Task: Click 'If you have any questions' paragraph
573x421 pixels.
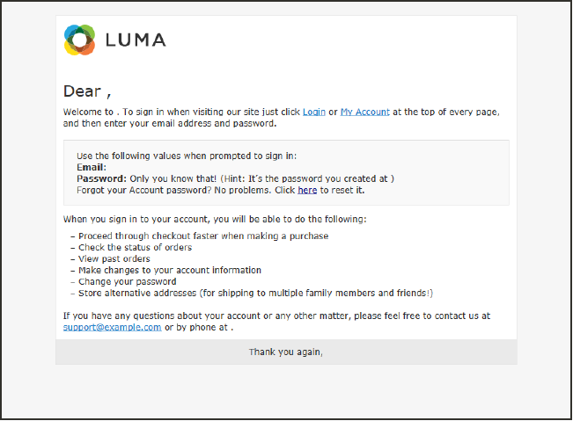Action: point(276,316)
